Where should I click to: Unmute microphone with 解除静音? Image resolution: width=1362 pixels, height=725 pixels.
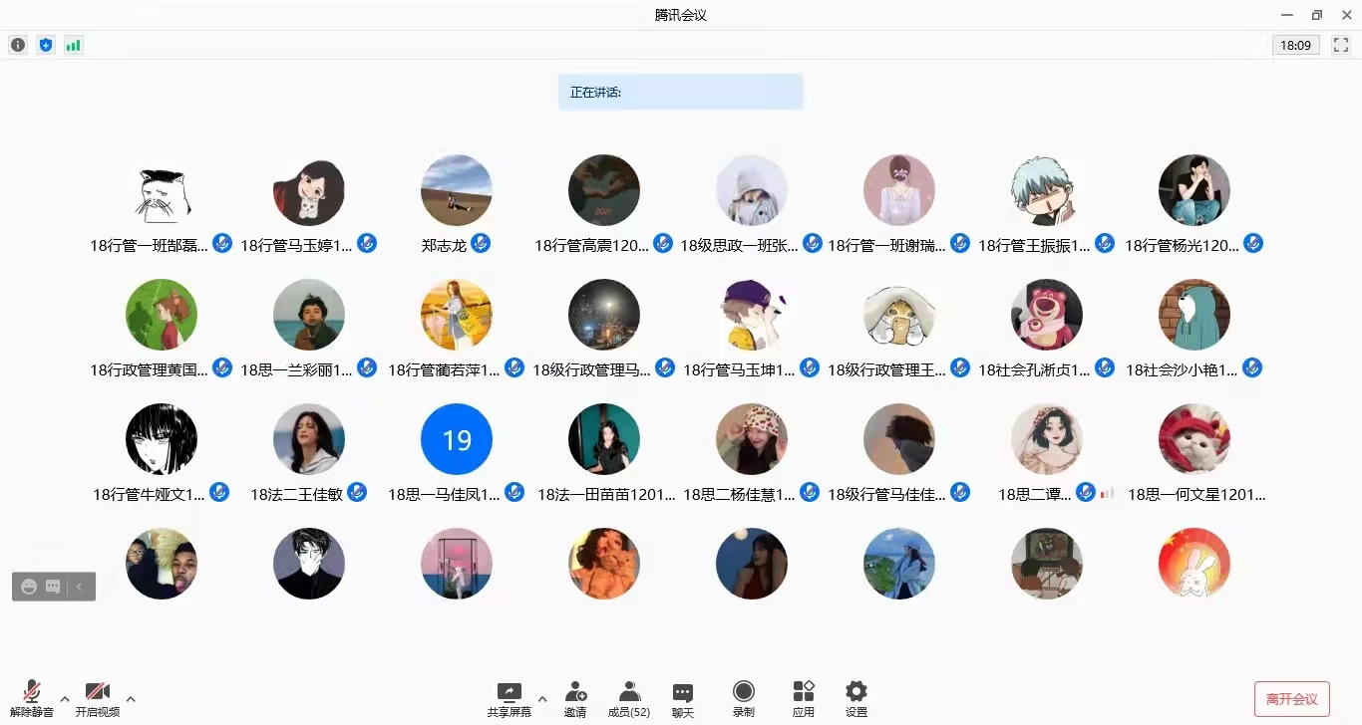click(x=32, y=699)
